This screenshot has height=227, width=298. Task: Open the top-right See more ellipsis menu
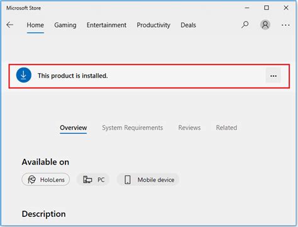click(x=285, y=25)
